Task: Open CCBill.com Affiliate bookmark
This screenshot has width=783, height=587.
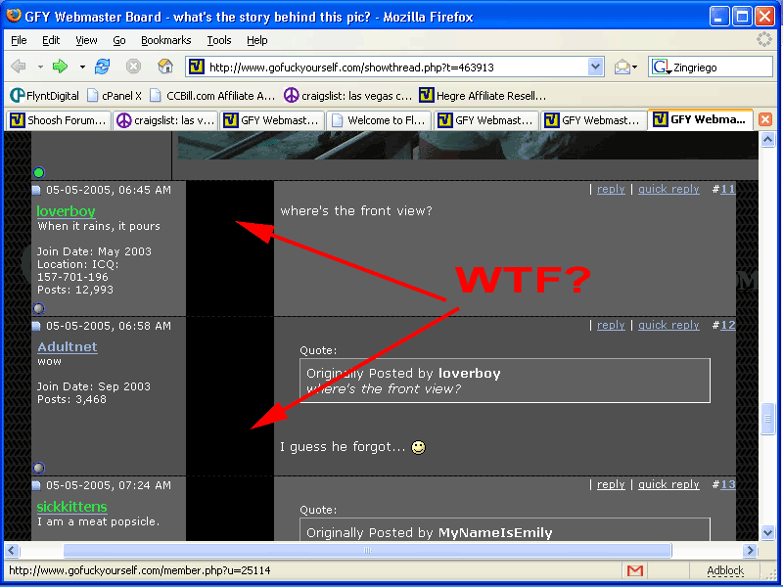Action: coord(212,95)
